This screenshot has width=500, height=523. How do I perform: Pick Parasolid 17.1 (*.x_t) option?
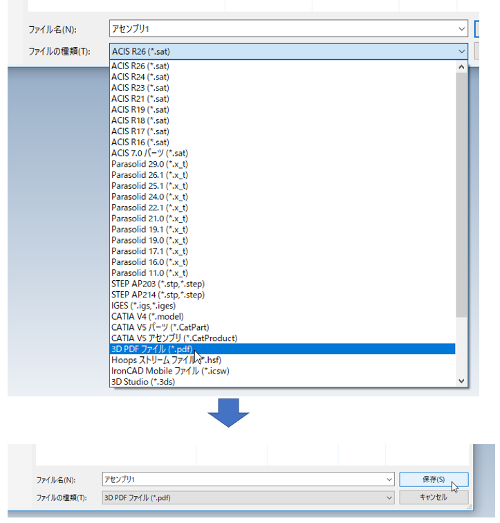click(x=282, y=251)
